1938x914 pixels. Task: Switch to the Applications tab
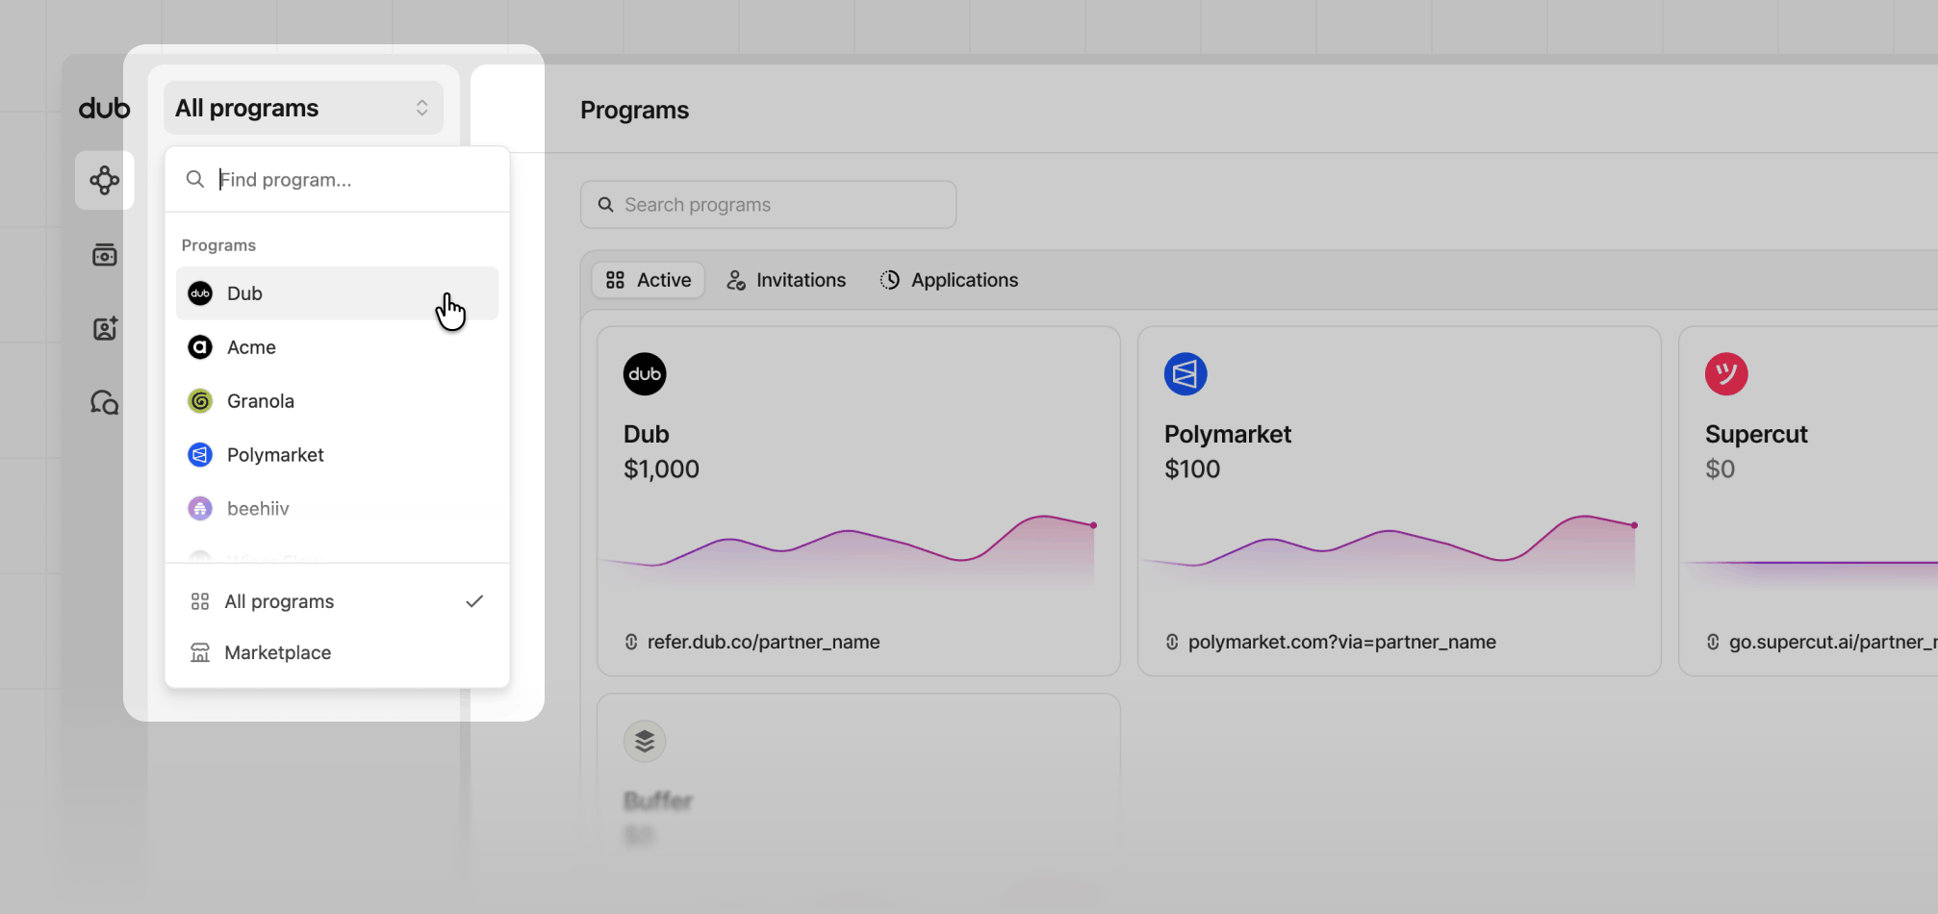coord(949,280)
